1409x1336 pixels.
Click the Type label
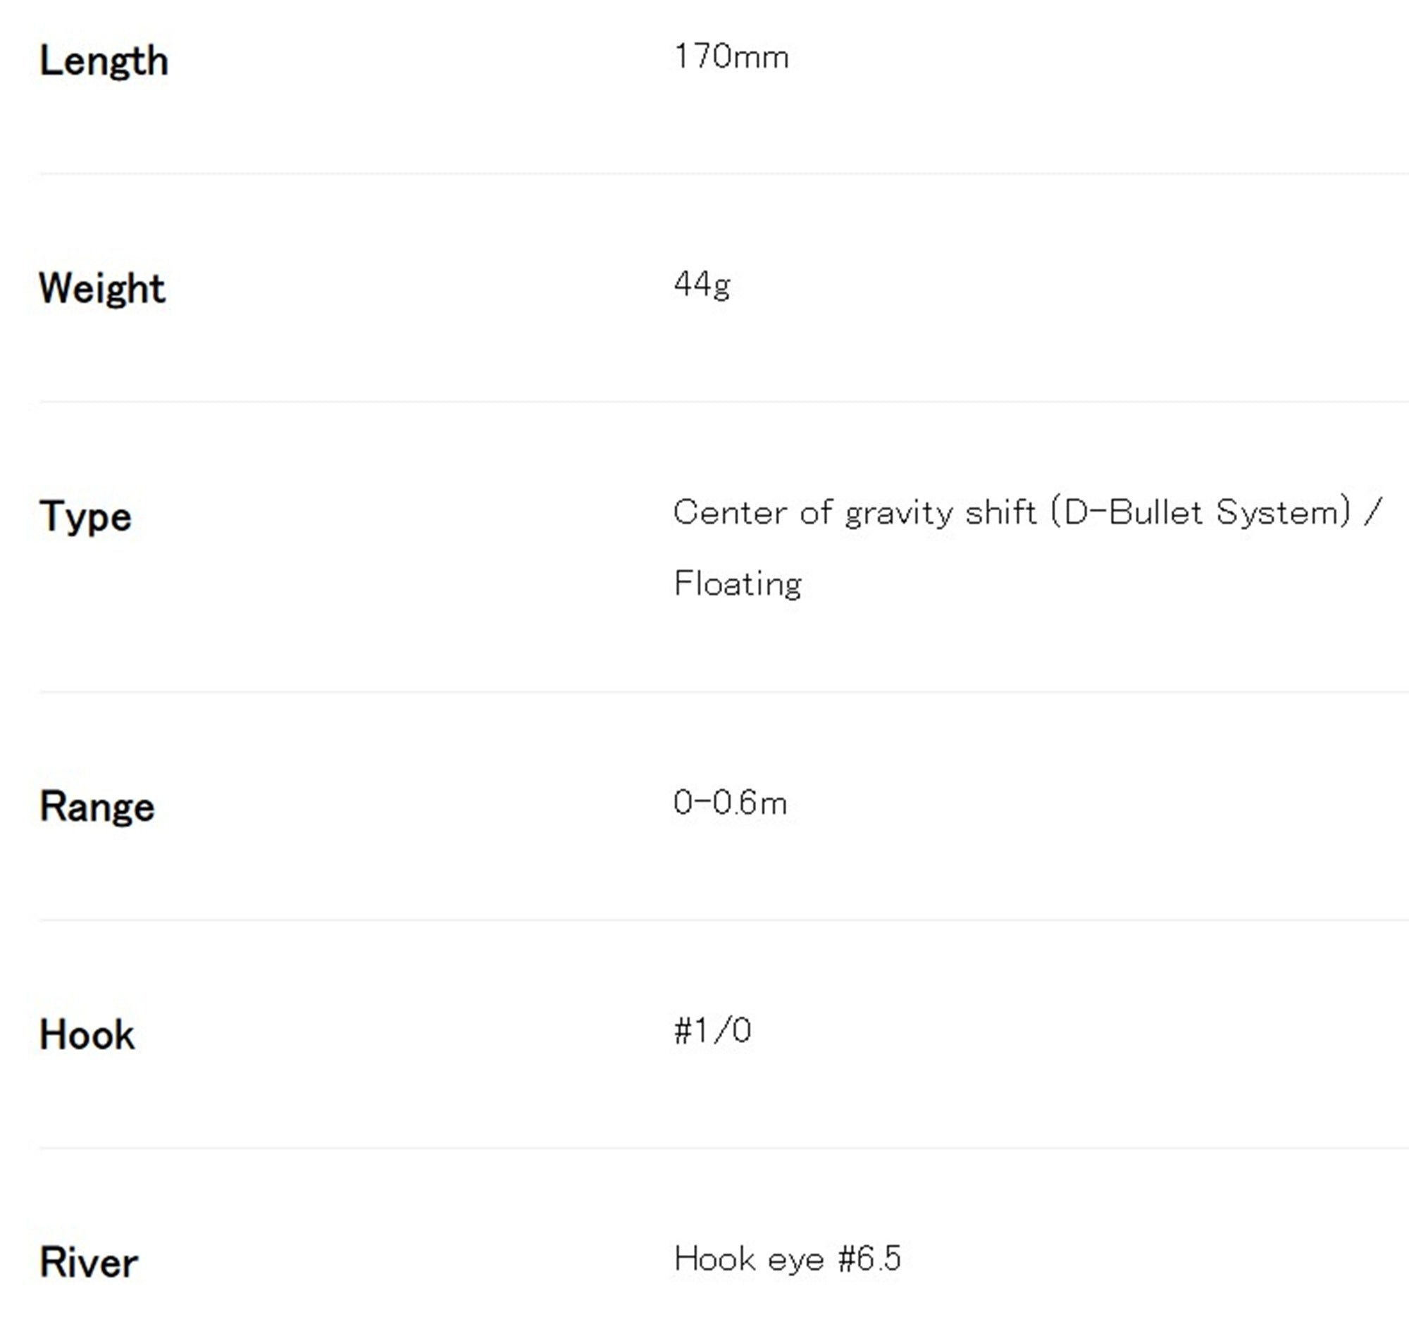pyautogui.click(x=85, y=517)
